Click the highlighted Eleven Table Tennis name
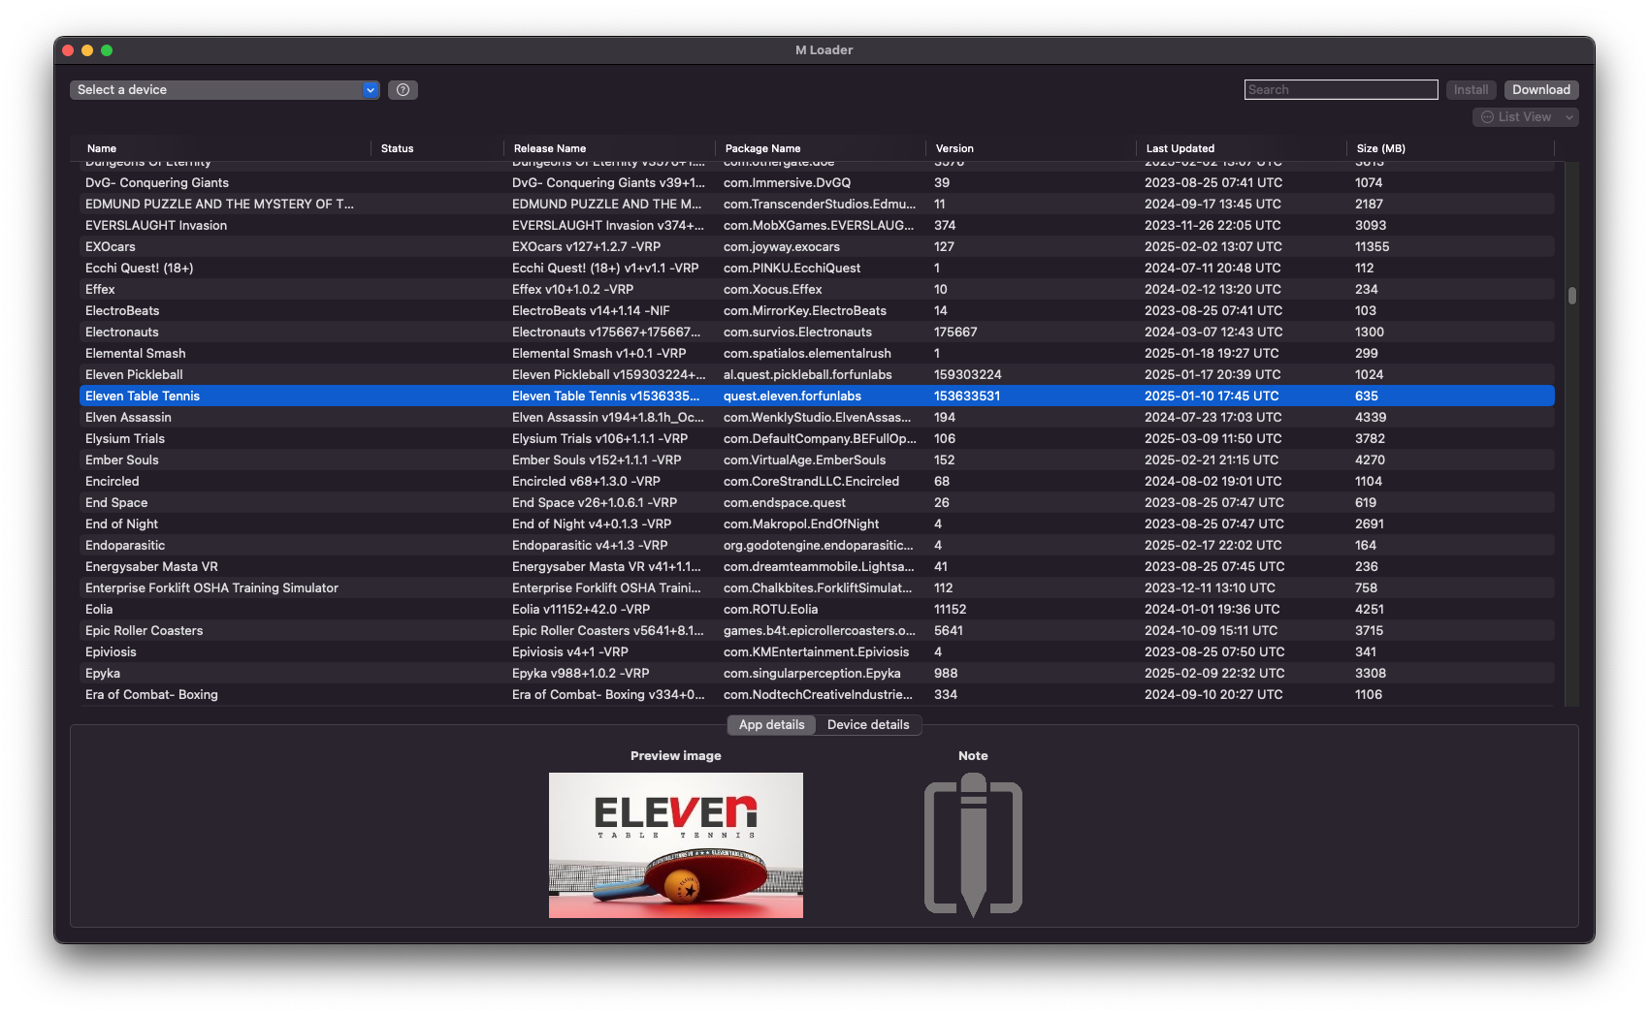Image resolution: width=1649 pixels, height=1015 pixels. pyautogui.click(x=143, y=396)
